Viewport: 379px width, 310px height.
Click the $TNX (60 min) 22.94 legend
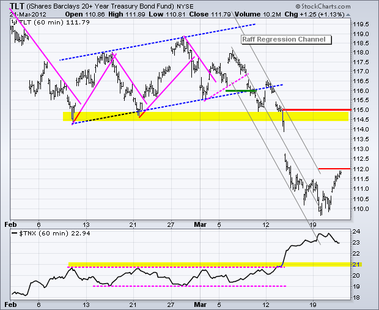pos(54,234)
